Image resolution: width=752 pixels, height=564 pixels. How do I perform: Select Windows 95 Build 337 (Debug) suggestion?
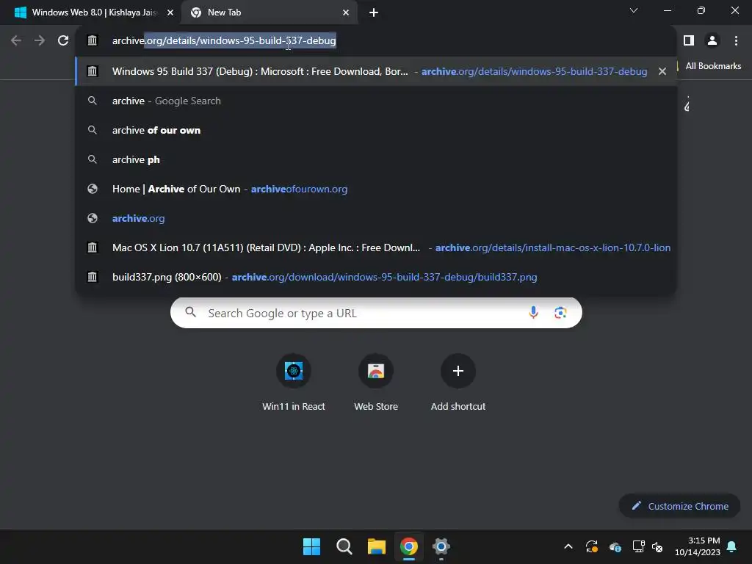point(376,71)
